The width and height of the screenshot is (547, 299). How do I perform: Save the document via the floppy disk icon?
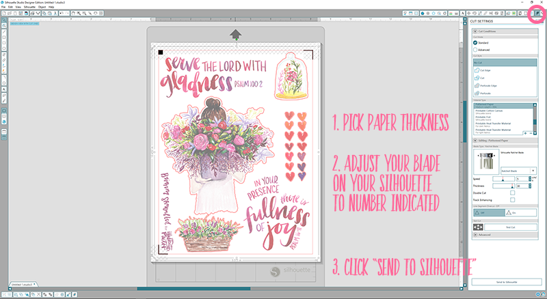[21, 13]
